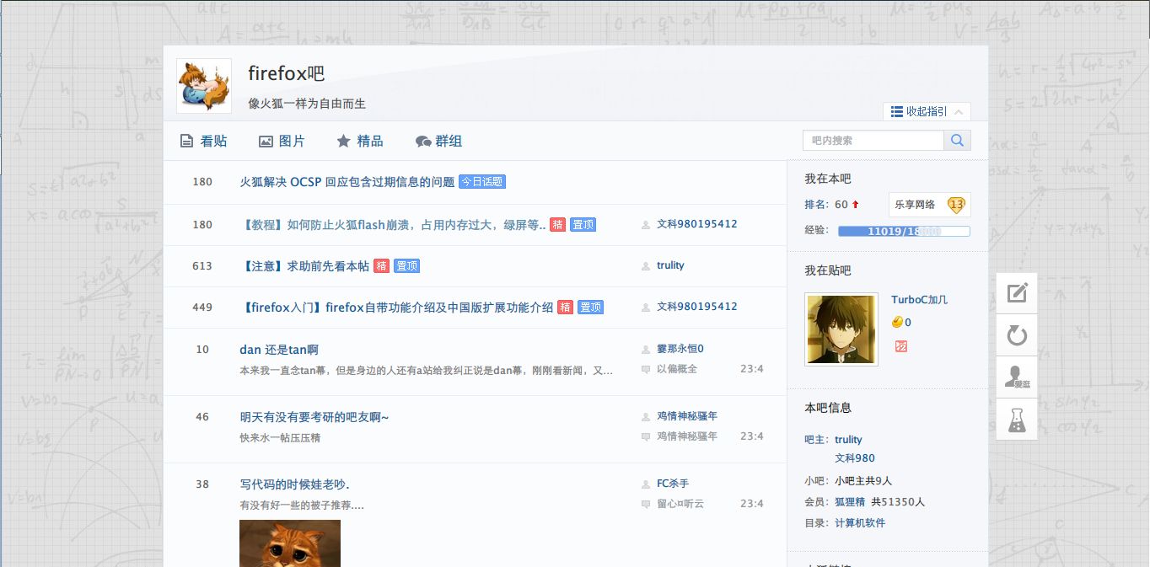Open last replier 以偏概全 profile
This screenshot has height=567, width=1150.
[x=677, y=369]
